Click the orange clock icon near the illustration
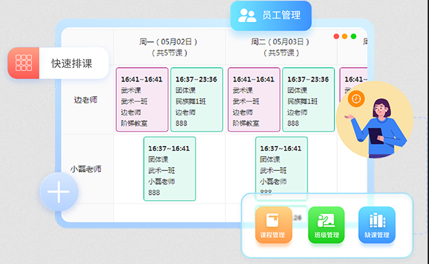 click(356, 99)
